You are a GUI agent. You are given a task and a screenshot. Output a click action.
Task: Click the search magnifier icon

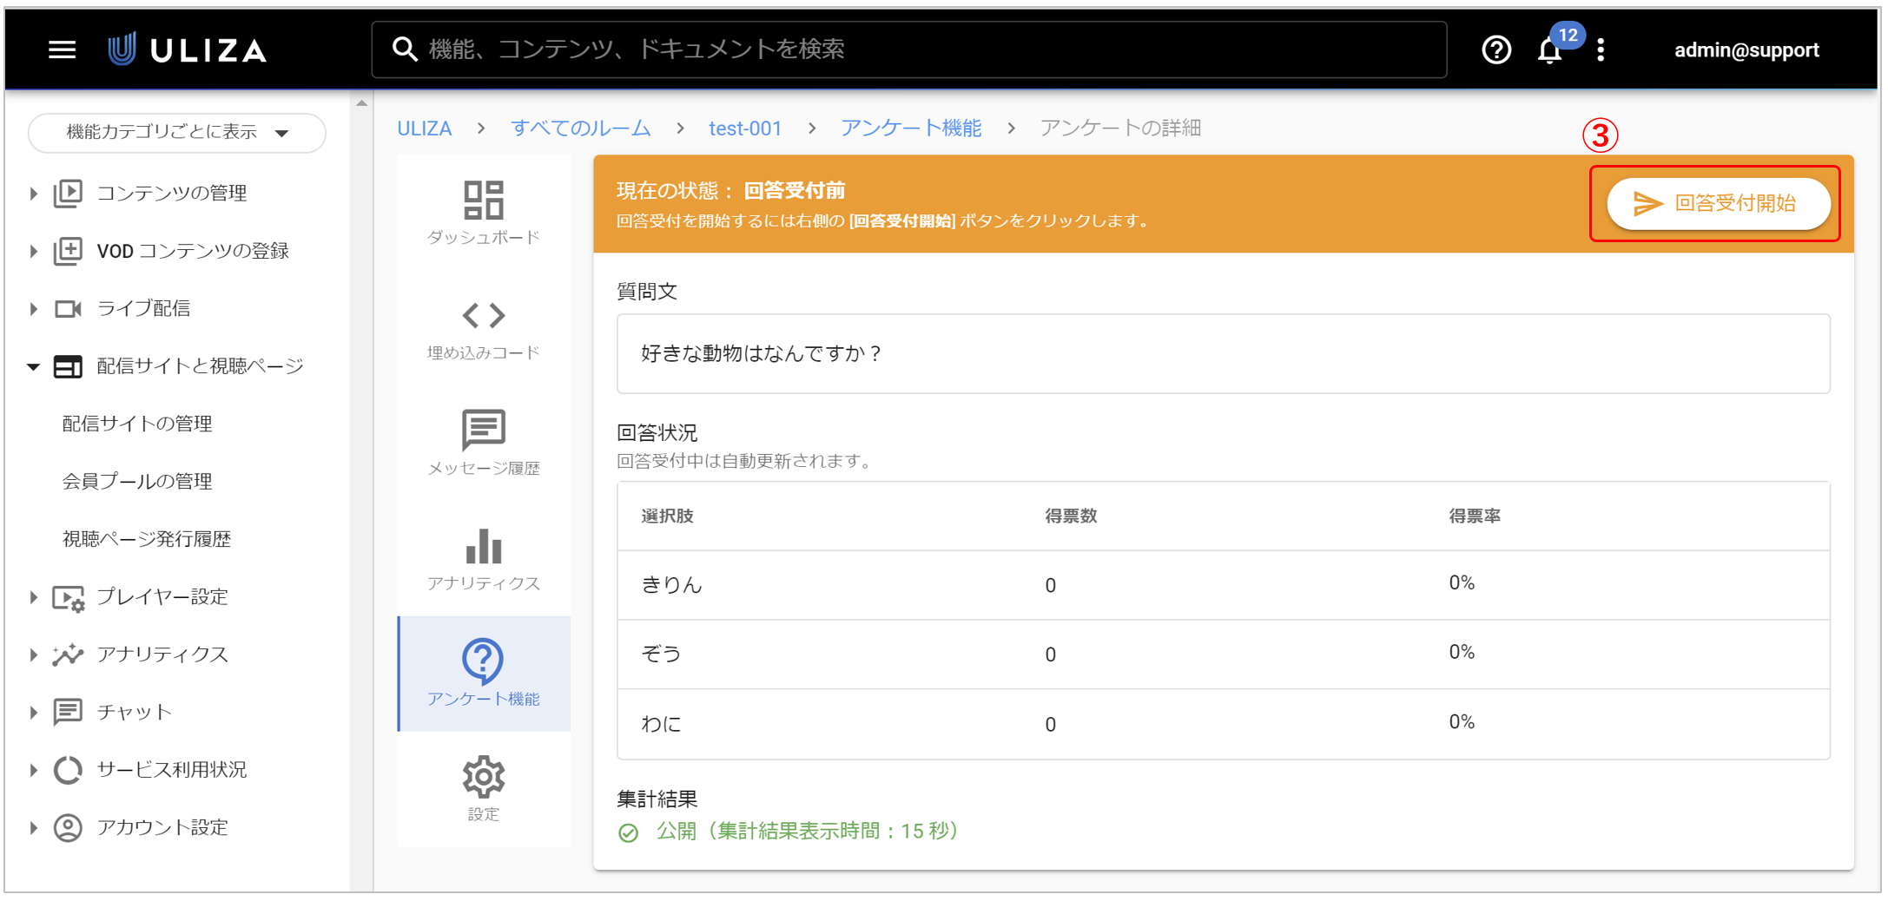pyautogui.click(x=405, y=49)
